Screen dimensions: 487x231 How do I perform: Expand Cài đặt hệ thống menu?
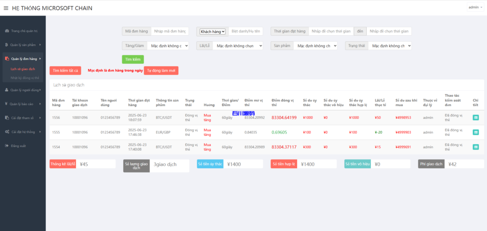point(23,132)
